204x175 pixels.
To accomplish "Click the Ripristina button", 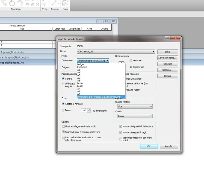I will click(x=168, y=64).
